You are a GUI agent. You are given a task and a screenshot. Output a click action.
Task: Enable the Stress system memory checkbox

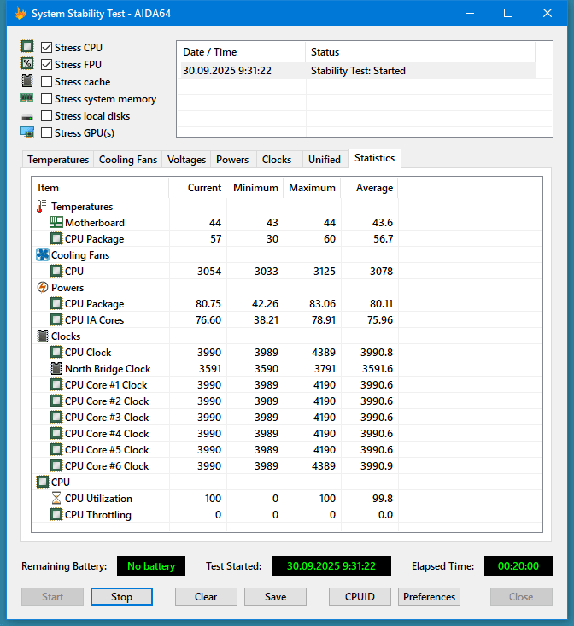(x=47, y=99)
